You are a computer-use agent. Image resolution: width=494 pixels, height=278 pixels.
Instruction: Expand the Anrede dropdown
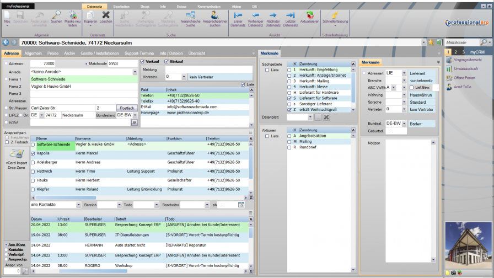point(135,72)
